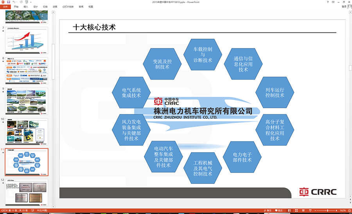Open the 动画 (Animations) ribbon tab
Image resolution: width=352 pixels, height=214 pixels.
55,7
